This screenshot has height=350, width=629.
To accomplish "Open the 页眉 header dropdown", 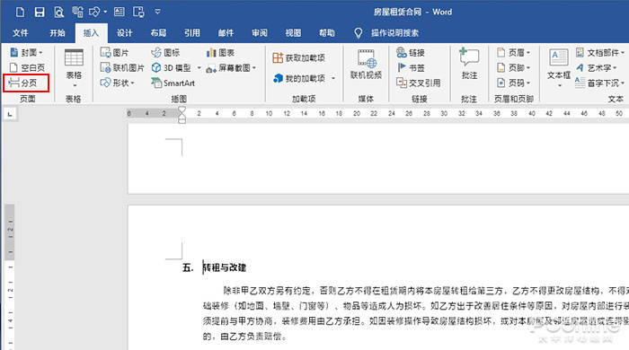I will [x=513, y=52].
